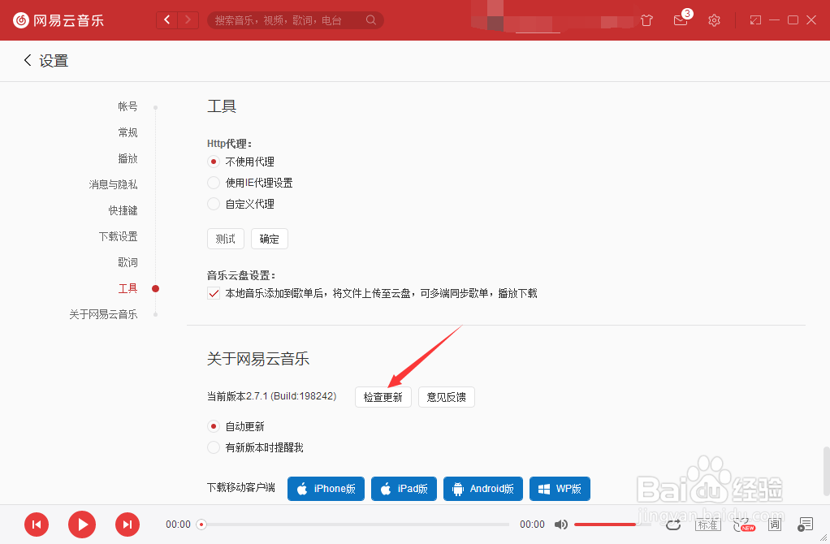The height and width of the screenshot is (544, 830).
Task: Open the skin (shirt) icon
Action: pos(646,20)
